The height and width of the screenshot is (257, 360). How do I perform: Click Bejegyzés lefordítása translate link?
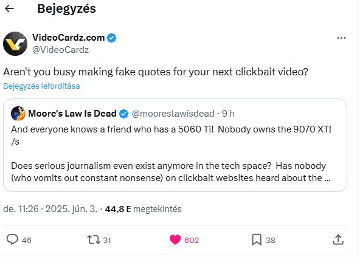click(41, 86)
